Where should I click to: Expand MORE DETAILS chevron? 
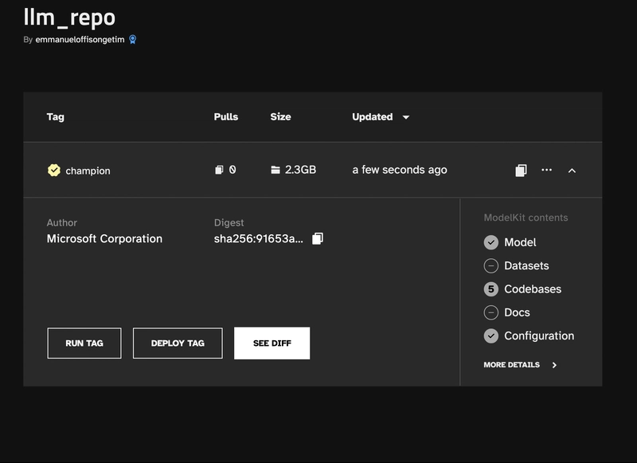pyautogui.click(x=554, y=365)
